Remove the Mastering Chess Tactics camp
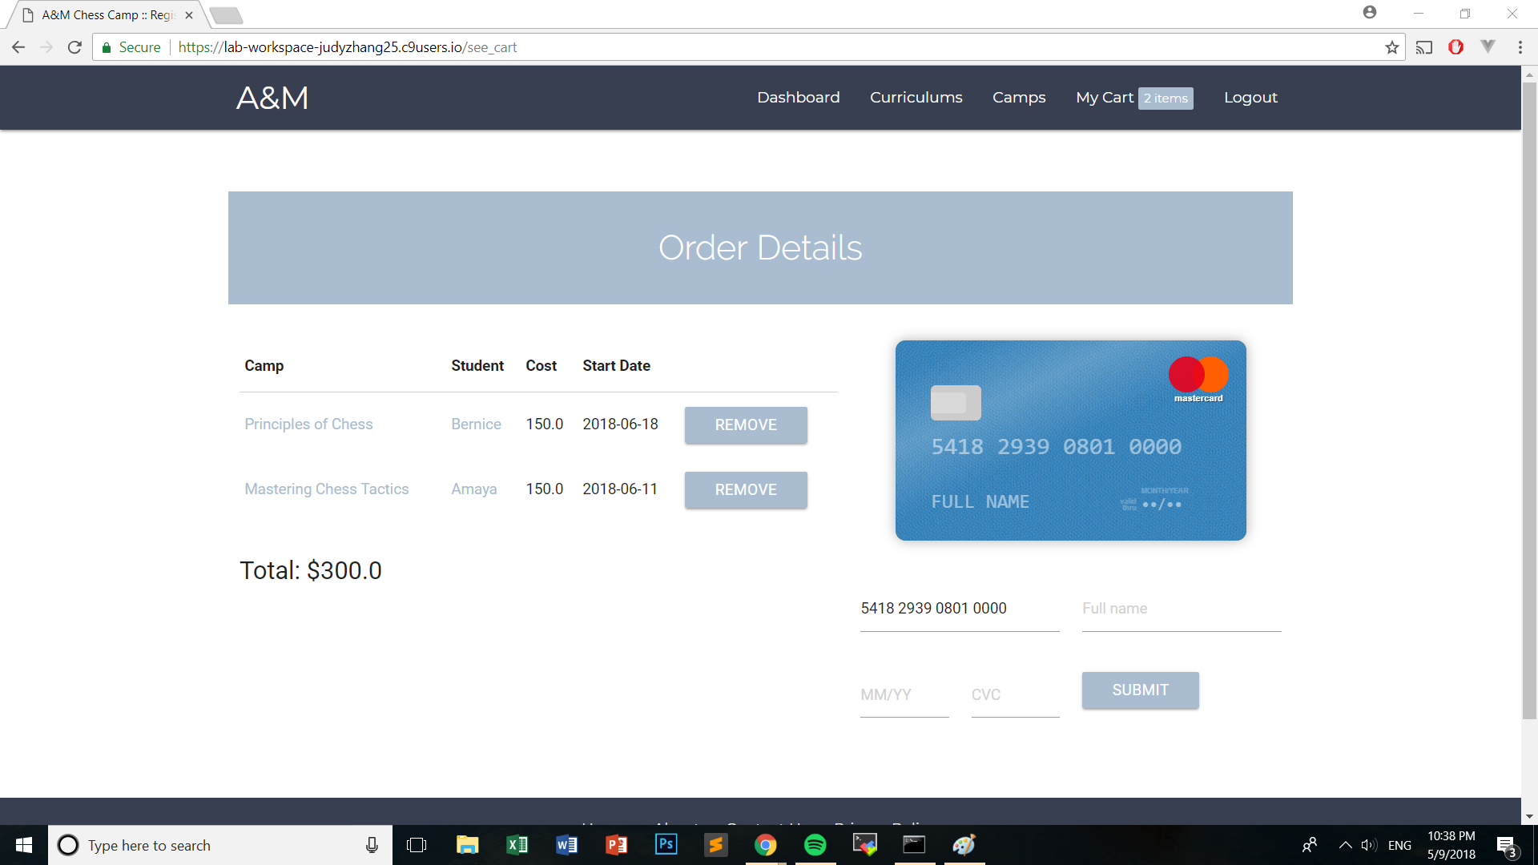This screenshot has height=865, width=1538. [745, 489]
